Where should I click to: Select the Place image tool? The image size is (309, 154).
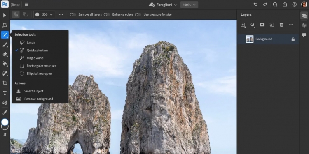coord(5,103)
